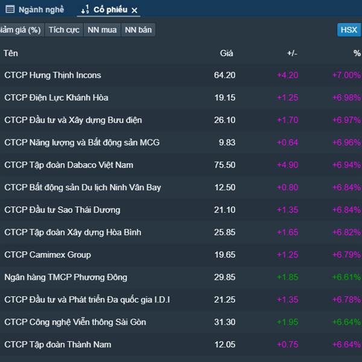Click percentage +6.97% in the Bưu điện row

coord(346,120)
